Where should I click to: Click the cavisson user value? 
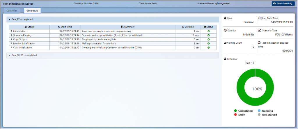click(x=249, y=22)
